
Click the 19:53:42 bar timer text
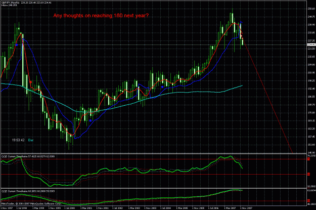[x=18, y=140]
